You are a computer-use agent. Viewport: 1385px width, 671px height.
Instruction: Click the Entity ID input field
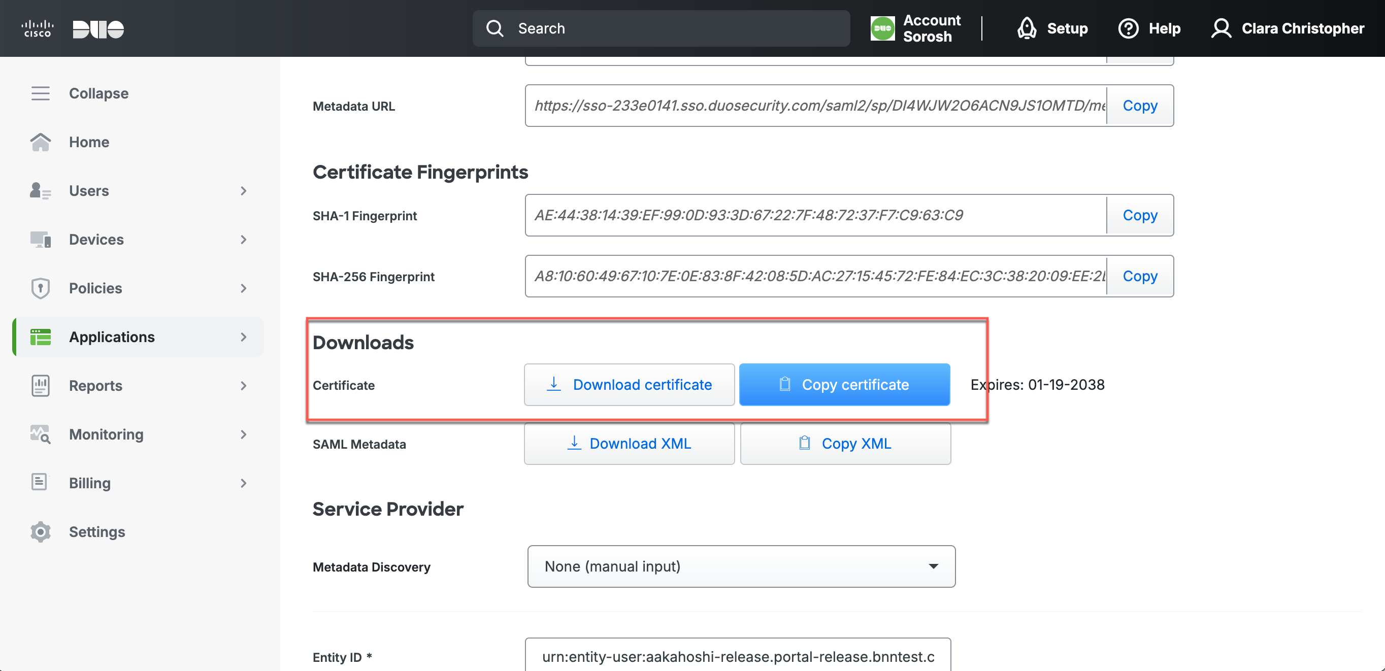[x=738, y=656]
